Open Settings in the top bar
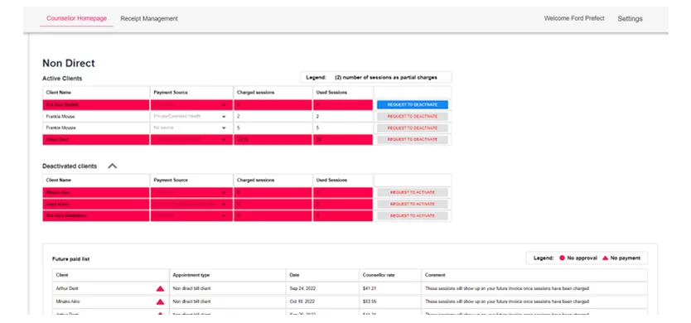 pyautogui.click(x=630, y=18)
